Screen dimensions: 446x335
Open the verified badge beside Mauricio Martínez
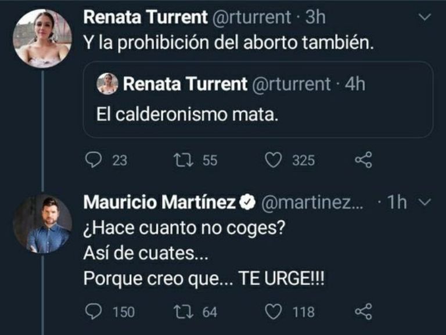246,202
